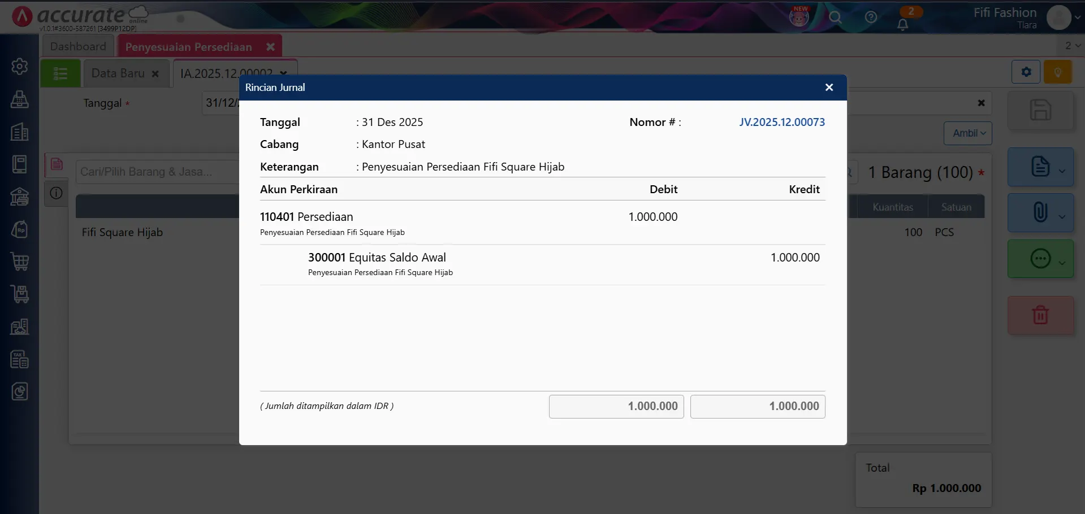Expand the Ambil dropdown

point(967,133)
